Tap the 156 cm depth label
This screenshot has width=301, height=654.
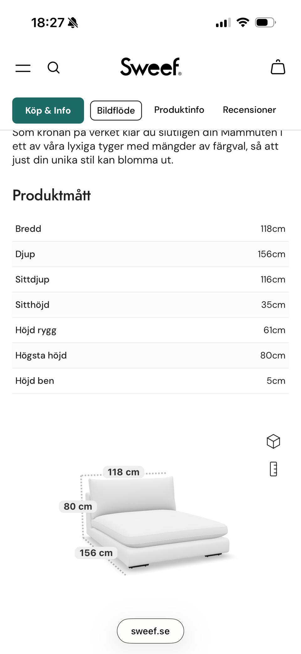pos(96,553)
